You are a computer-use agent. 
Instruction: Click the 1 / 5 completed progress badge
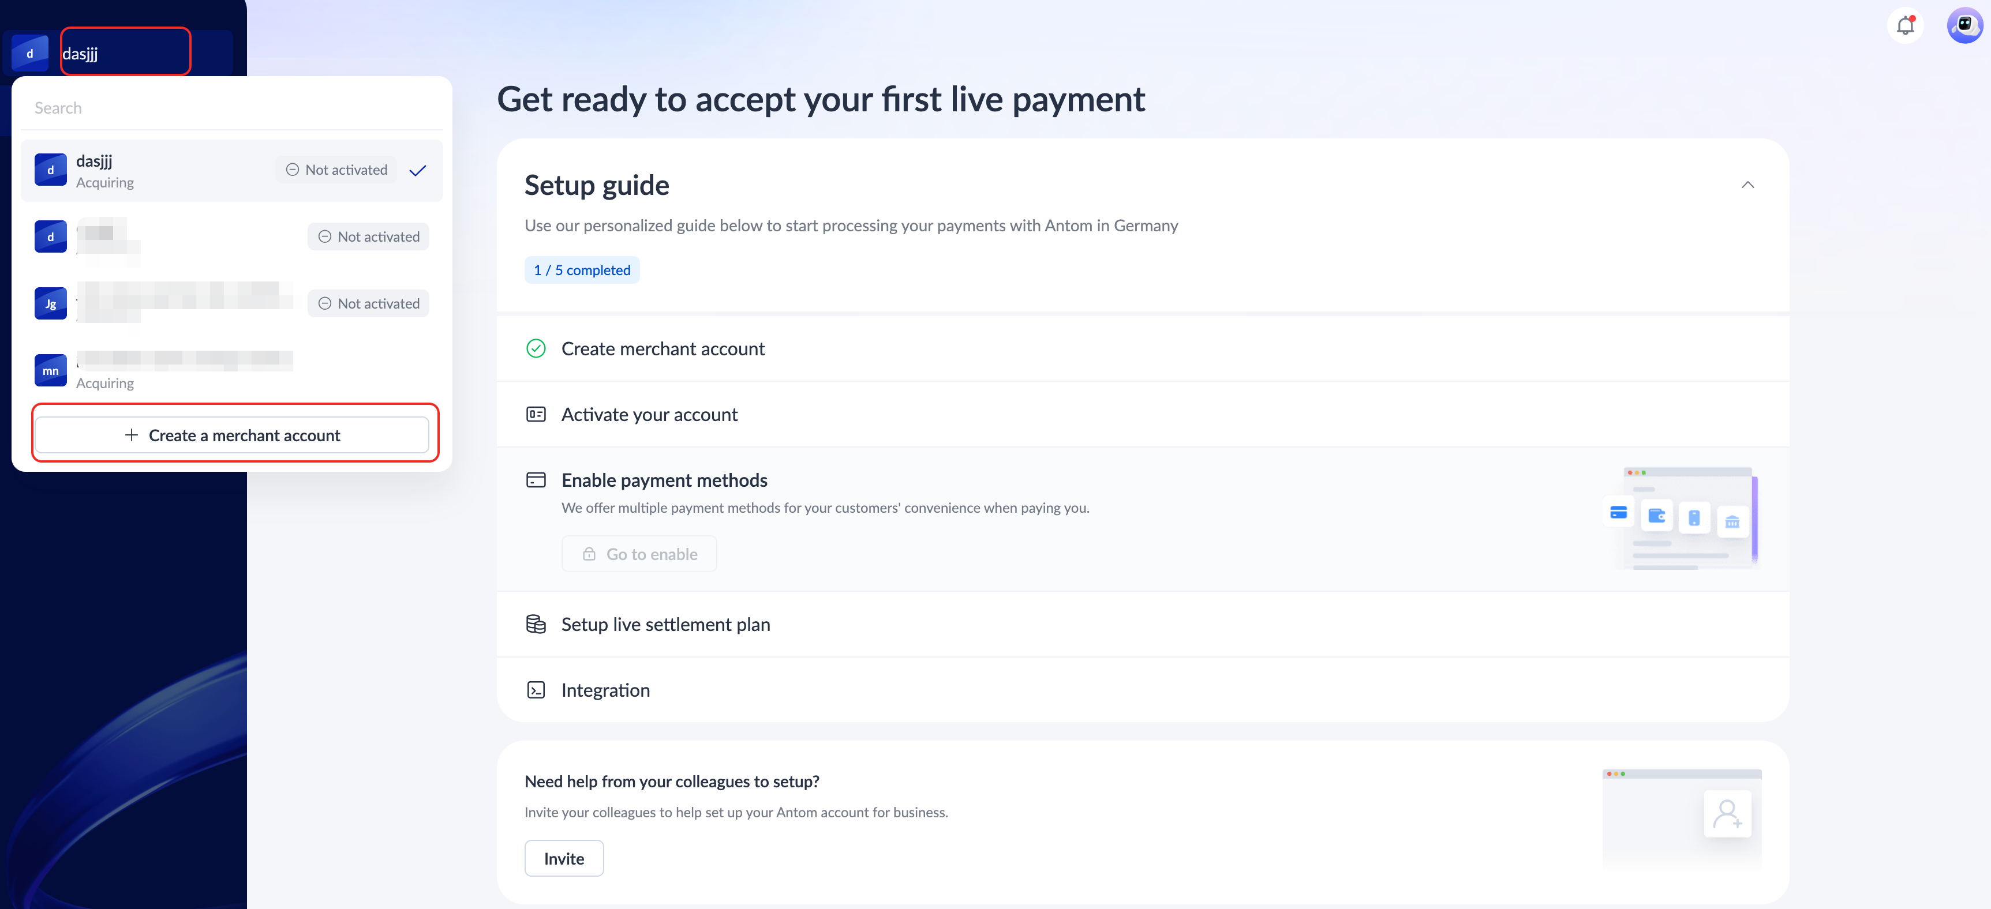[582, 271]
